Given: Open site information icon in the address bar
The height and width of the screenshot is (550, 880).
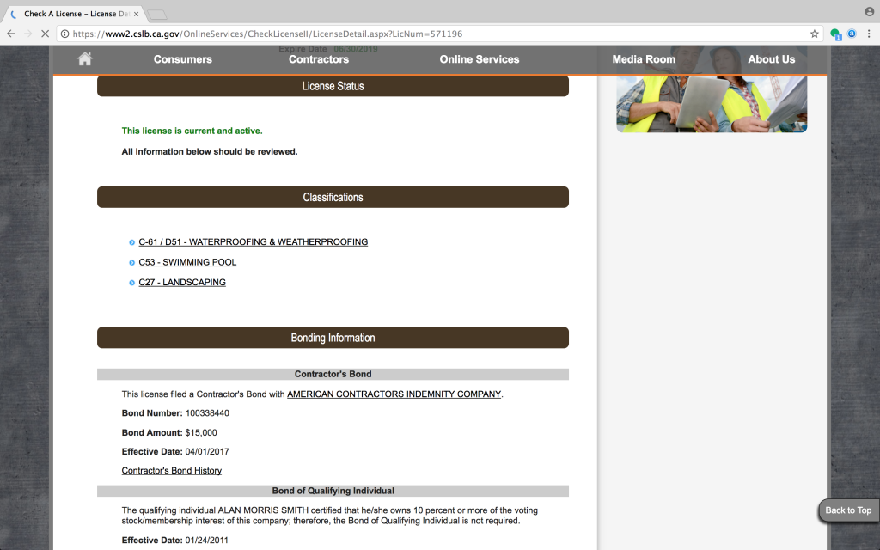Looking at the screenshot, I should (64, 33).
